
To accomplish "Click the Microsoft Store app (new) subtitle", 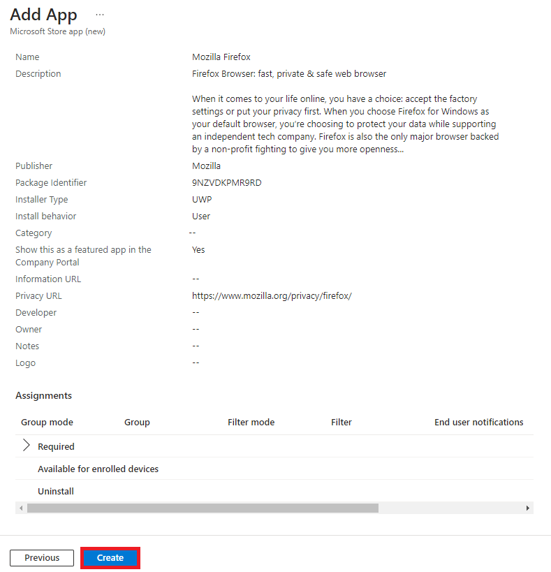I will click(x=58, y=31).
